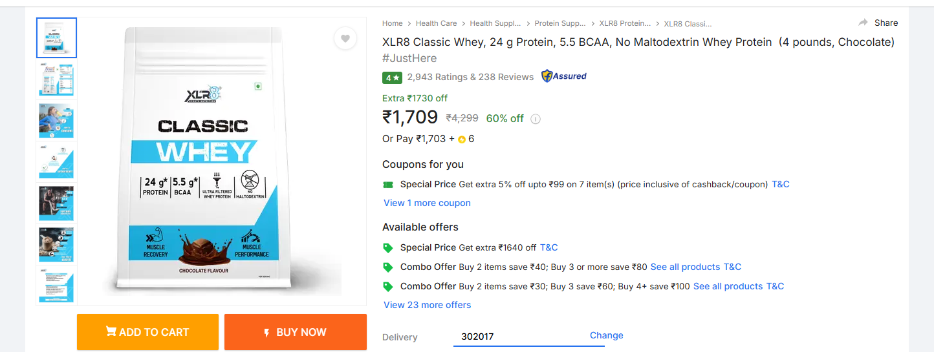Click the BUY NOW button

(x=295, y=332)
